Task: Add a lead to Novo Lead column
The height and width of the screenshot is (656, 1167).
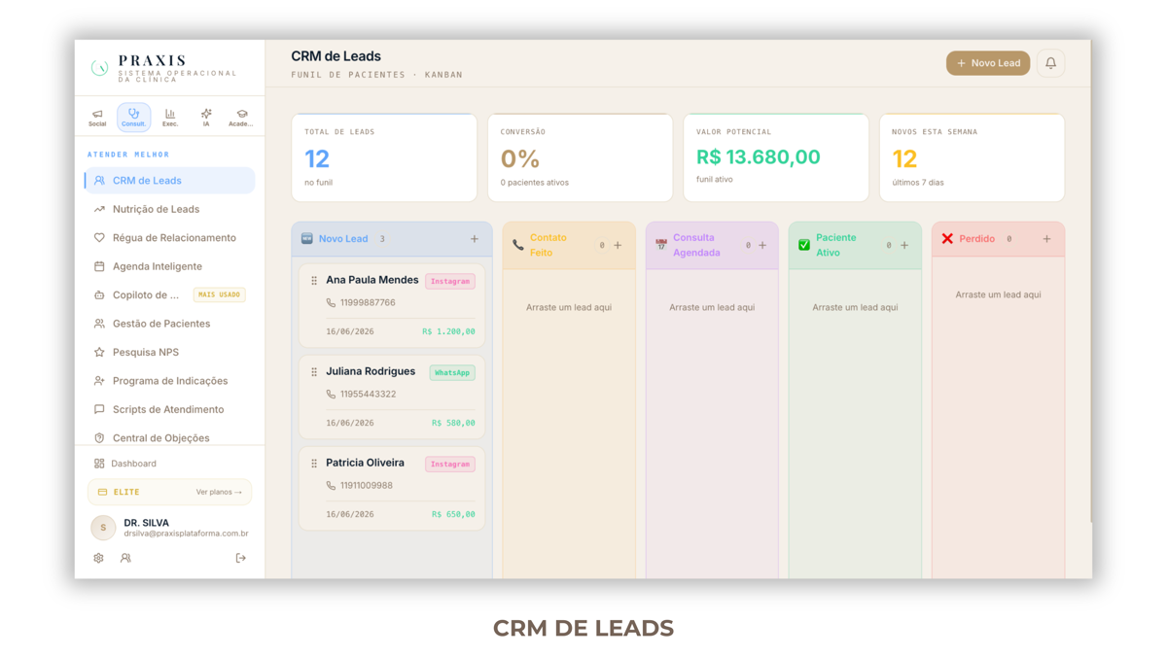Action: (x=475, y=239)
